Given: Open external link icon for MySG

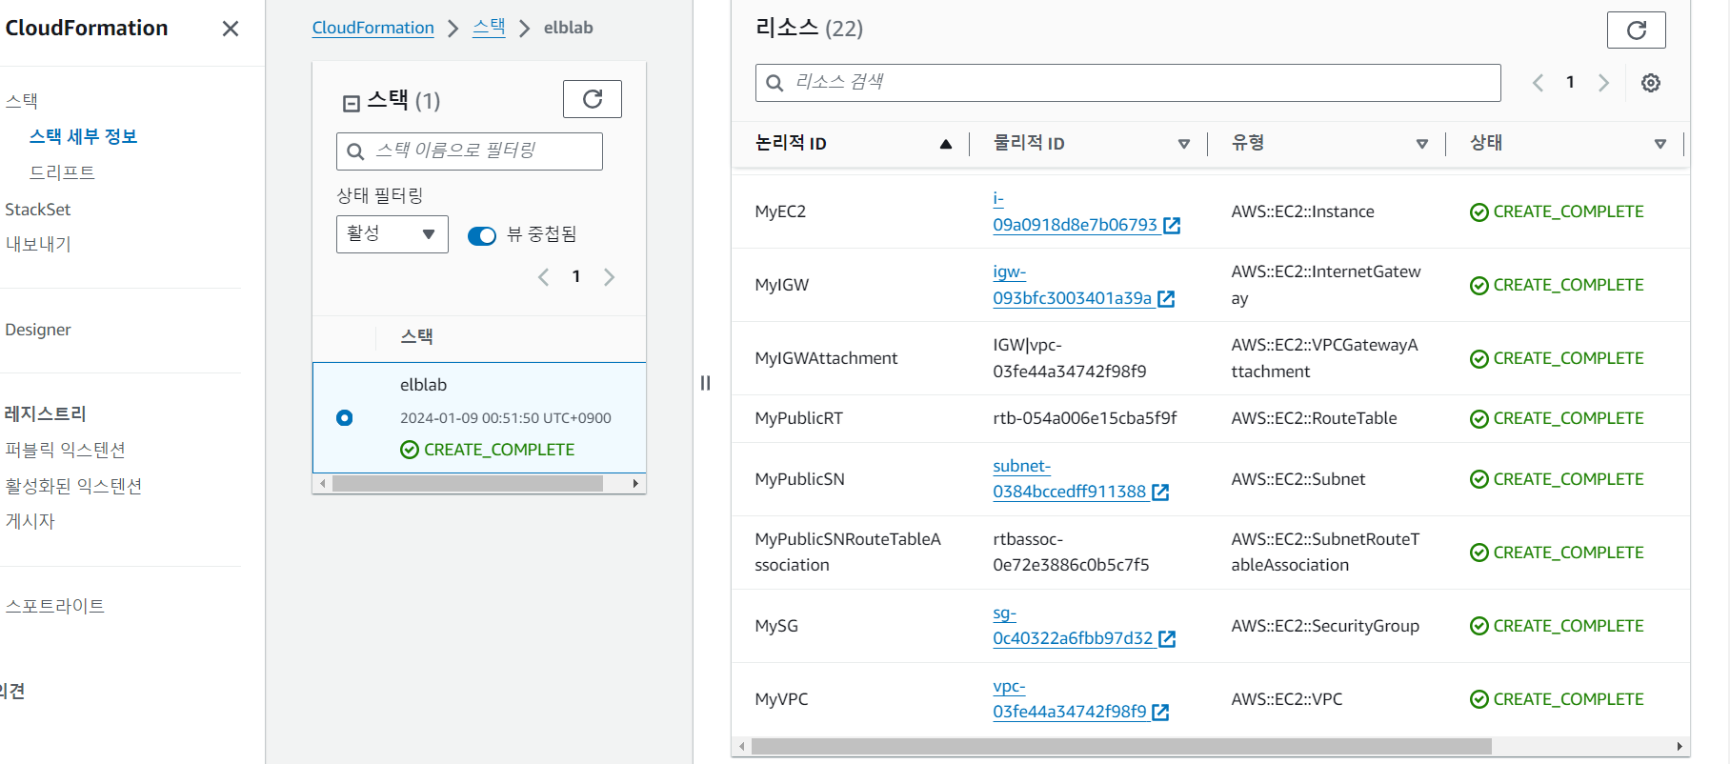Looking at the screenshot, I should tap(1167, 639).
